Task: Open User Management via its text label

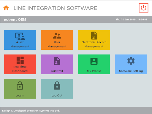Action: (57, 44)
